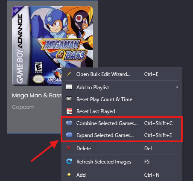Choose Expand Selected Games option
Screen dimensions: 193x181
tap(122, 135)
